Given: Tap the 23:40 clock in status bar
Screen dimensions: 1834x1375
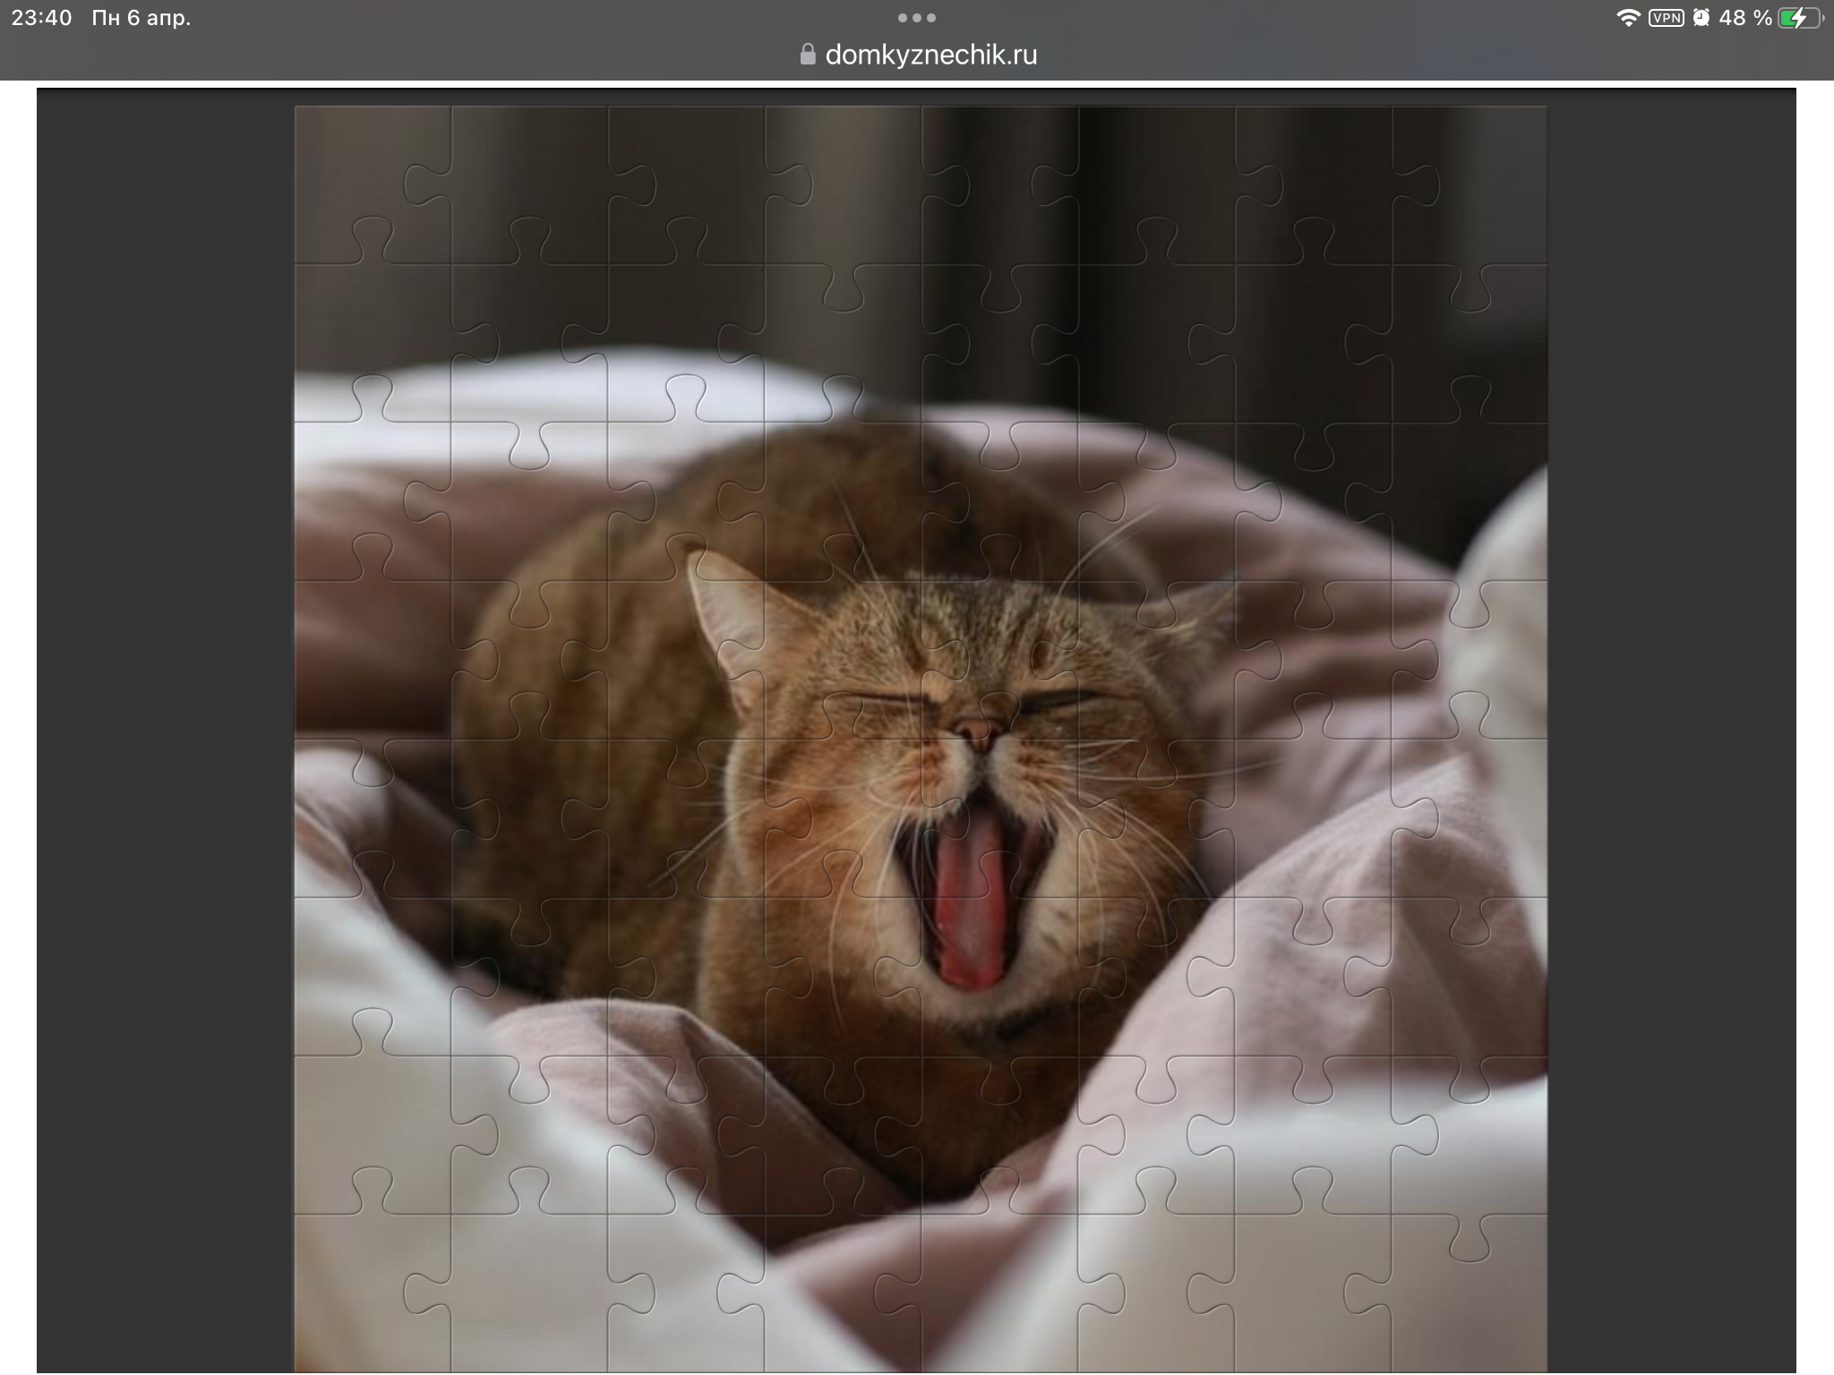Looking at the screenshot, I should pos(41,18).
